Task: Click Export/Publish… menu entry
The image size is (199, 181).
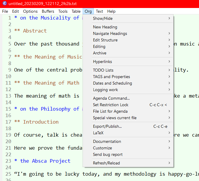Action: (x=107, y=126)
